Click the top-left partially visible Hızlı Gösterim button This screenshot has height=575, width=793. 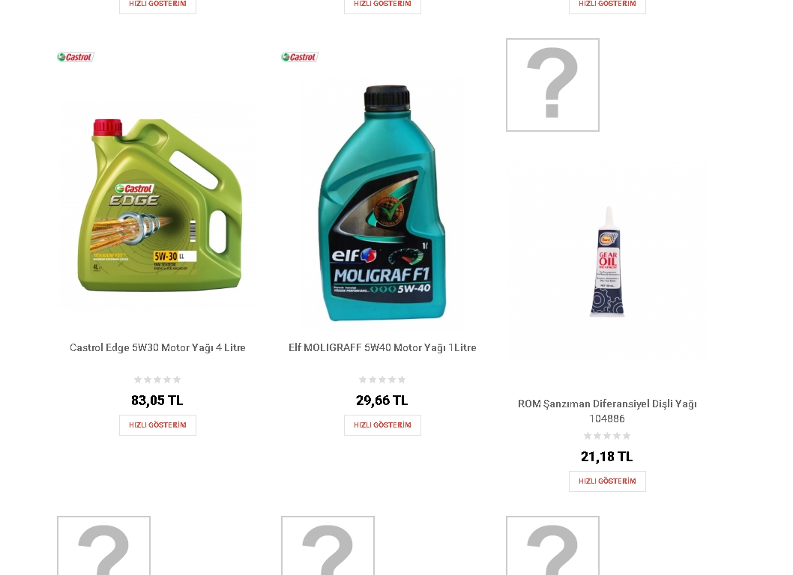[158, 4]
